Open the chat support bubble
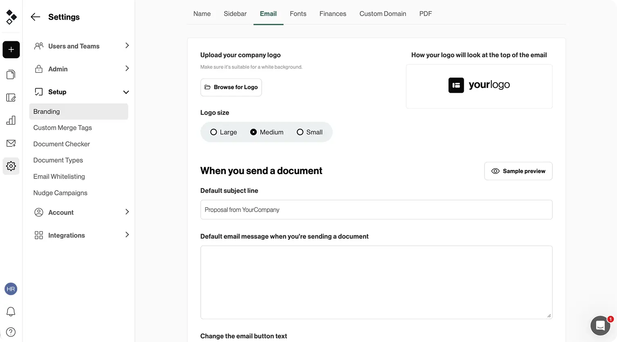The width and height of the screenshot is (617, 342). coord(600,326)
